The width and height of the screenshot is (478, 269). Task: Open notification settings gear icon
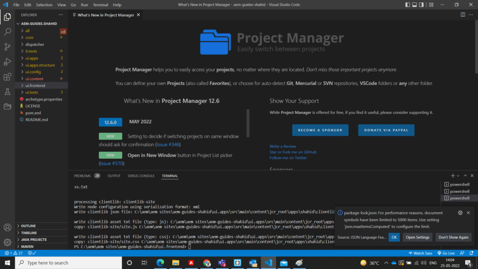(460, 213)
